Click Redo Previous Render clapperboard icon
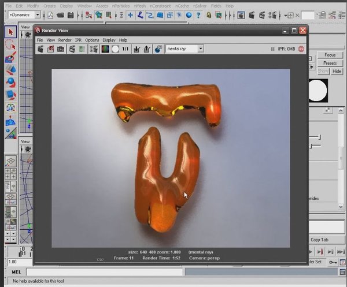This screenshot has width=347, height=287. [x=41, y=50]
